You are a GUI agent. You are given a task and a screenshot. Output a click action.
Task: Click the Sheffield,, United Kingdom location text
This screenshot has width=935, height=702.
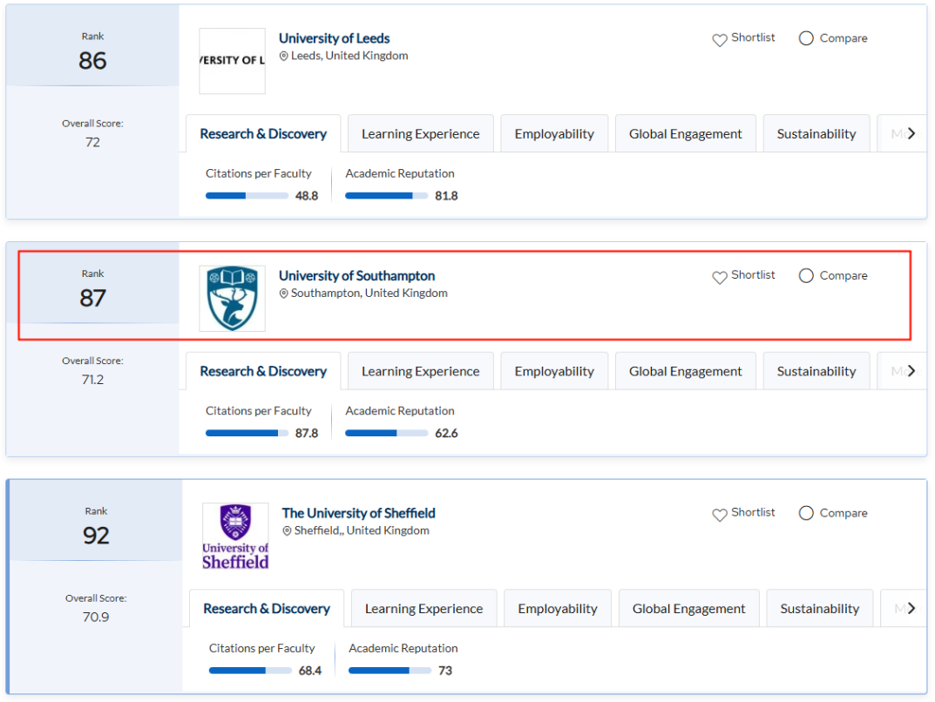click(x=362, y=530)
